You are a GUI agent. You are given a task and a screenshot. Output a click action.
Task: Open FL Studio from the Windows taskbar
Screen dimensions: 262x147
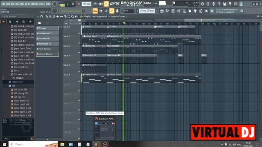pos(97,144)
